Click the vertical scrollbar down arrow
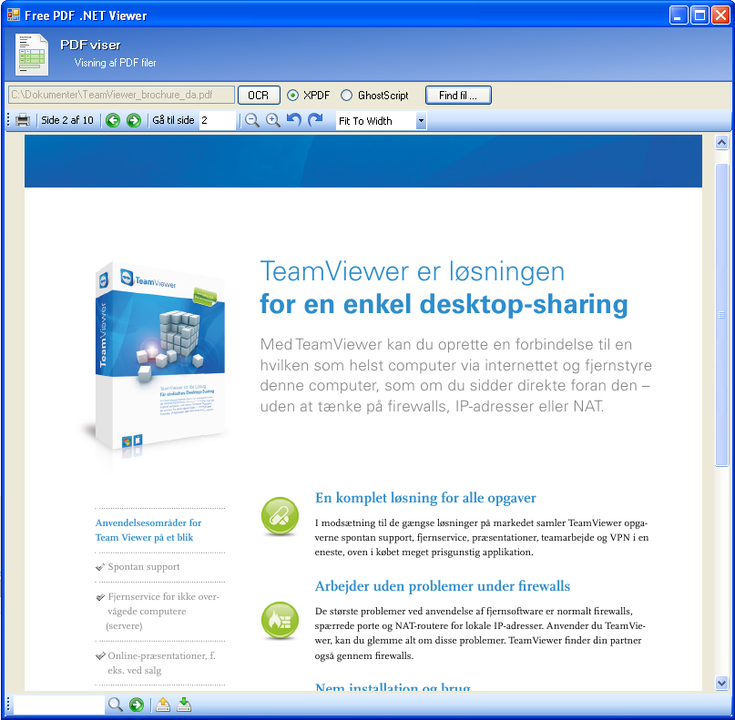 tap(722, 683)
